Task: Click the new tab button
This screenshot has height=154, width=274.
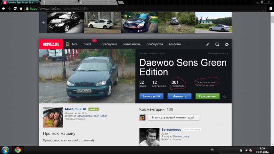Action: click(x=121, y=3)
